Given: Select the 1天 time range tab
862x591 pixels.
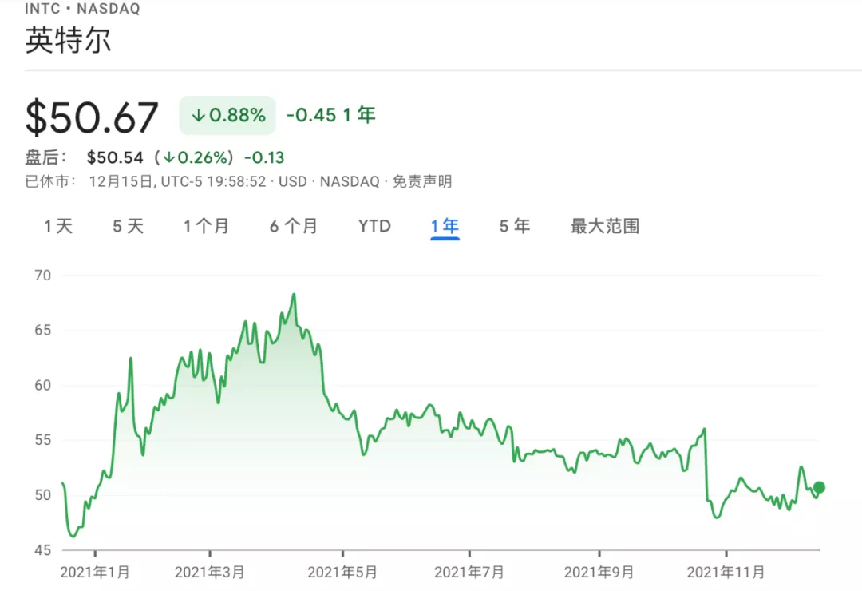Looking at the screenshot, I should pyautogui.click(x=57, y=226).
